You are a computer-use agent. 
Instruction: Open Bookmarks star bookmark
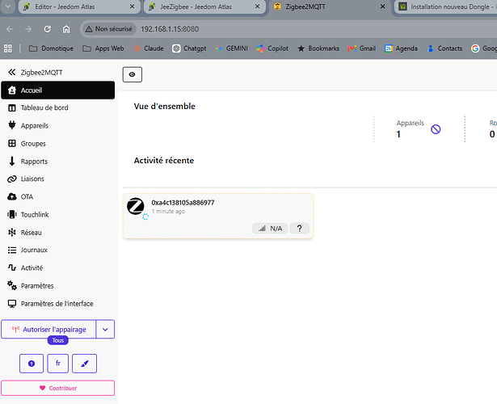(318, 48)
